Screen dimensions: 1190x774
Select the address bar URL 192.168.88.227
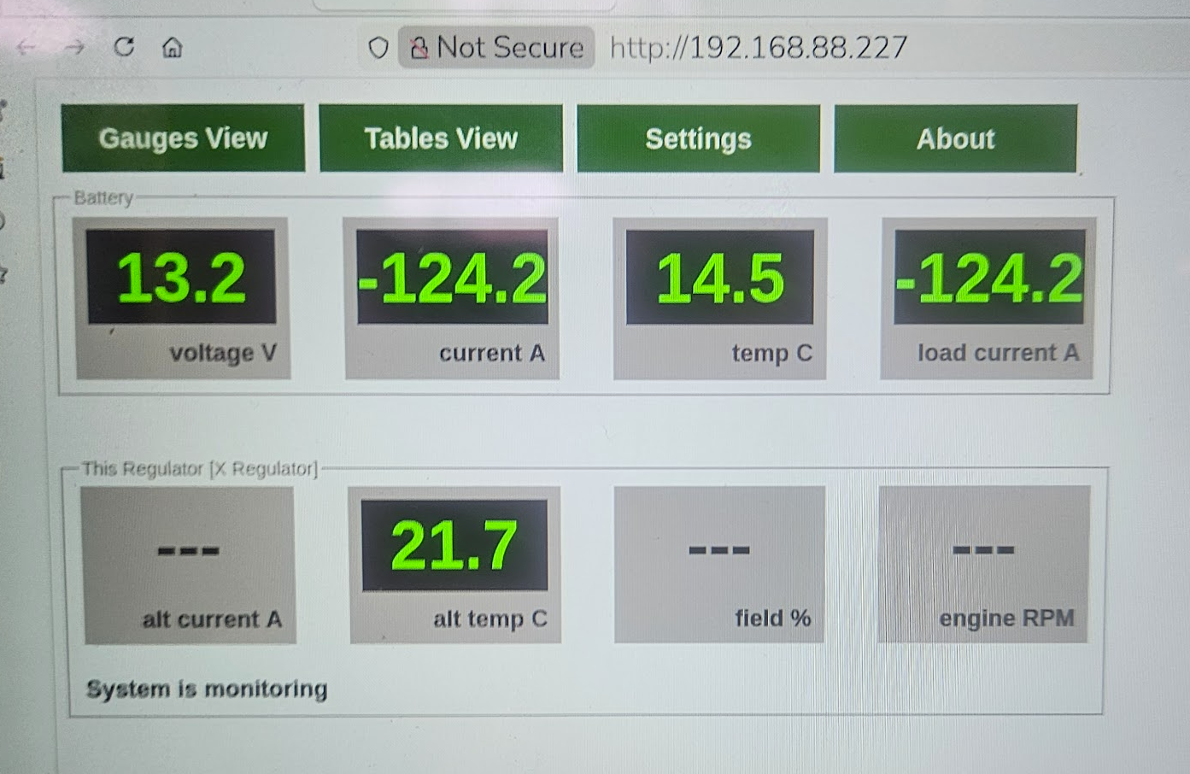pos(759,47)
